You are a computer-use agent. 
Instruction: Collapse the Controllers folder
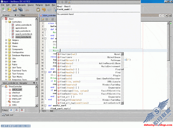click(x=6, y=22)
